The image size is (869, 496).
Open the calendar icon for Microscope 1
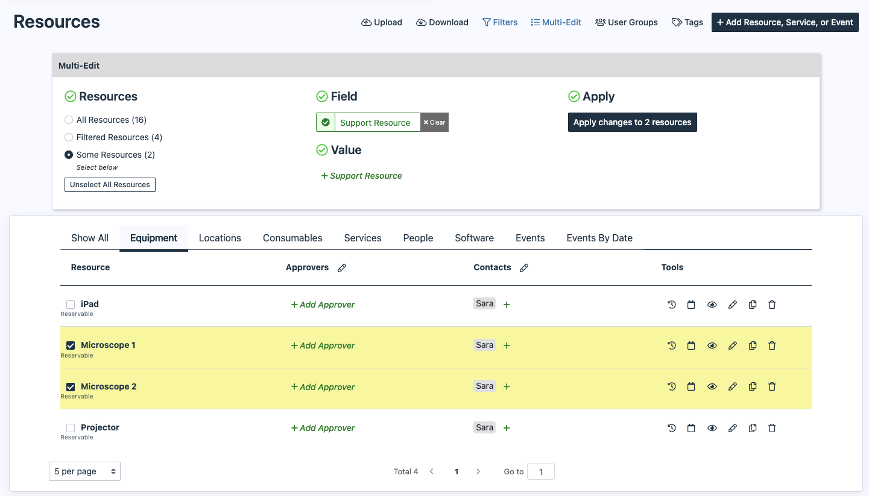pos(692,346)
